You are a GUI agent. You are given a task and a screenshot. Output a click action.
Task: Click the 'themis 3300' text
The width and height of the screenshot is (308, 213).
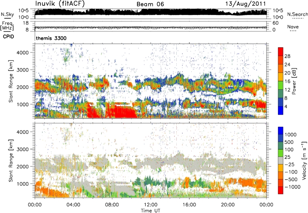51,38
